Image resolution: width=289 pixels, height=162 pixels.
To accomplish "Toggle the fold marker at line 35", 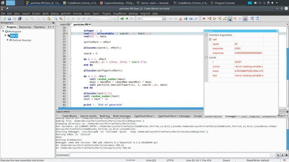I will click(70, 76).
